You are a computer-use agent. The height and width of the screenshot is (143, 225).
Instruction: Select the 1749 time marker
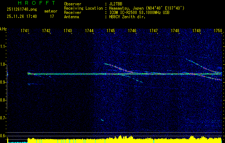click(x=196, y=31)
